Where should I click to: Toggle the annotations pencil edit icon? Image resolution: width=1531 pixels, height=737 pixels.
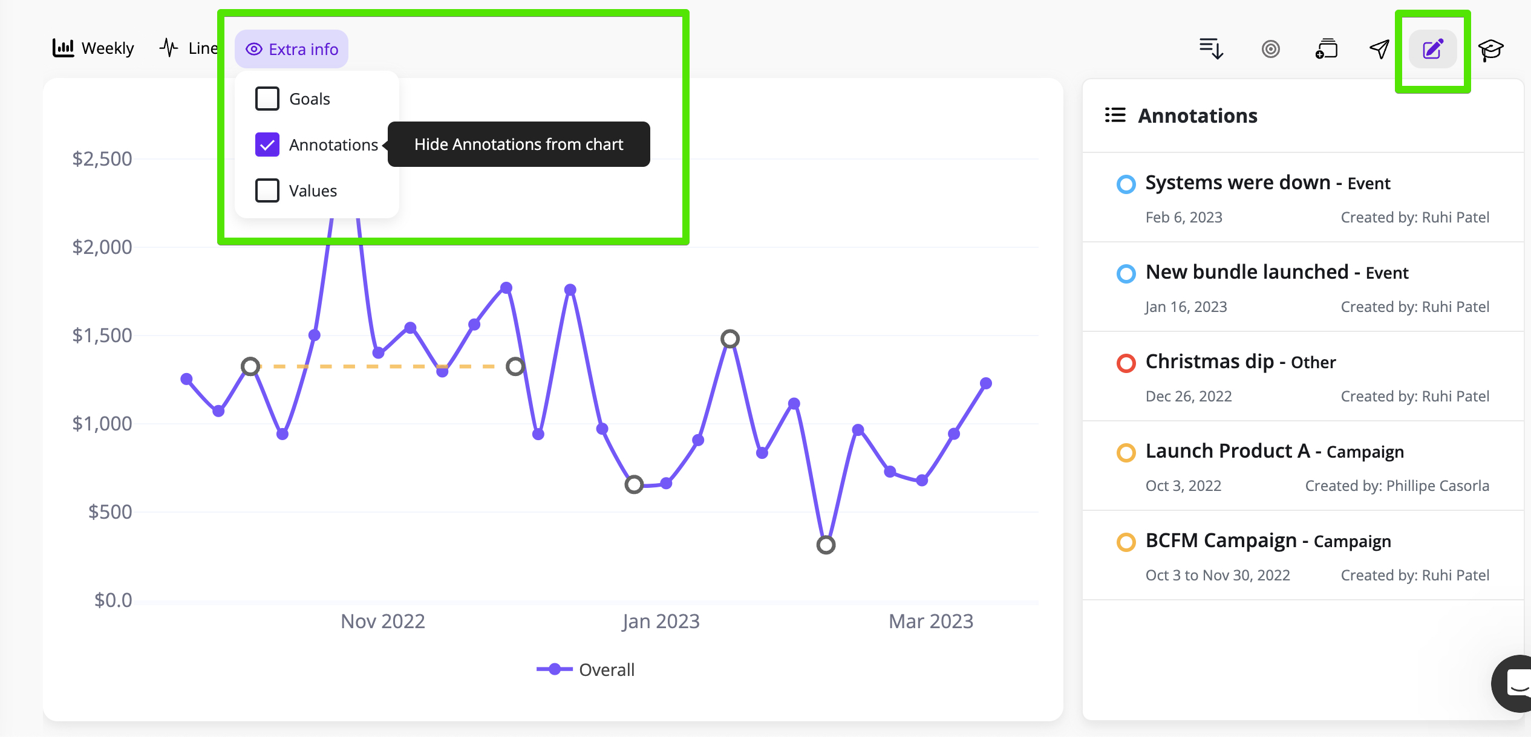[1432, 49]
